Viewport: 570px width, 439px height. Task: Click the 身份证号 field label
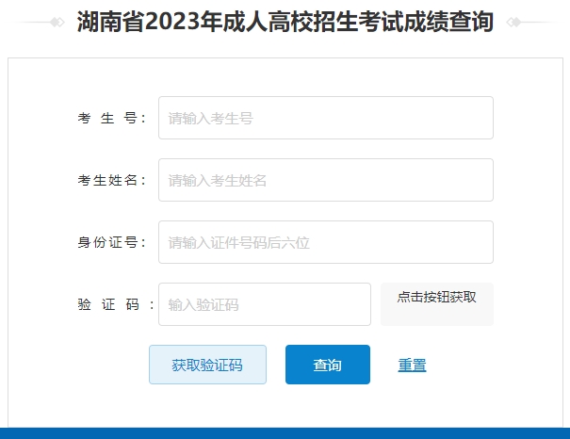[x=111, y=243]
